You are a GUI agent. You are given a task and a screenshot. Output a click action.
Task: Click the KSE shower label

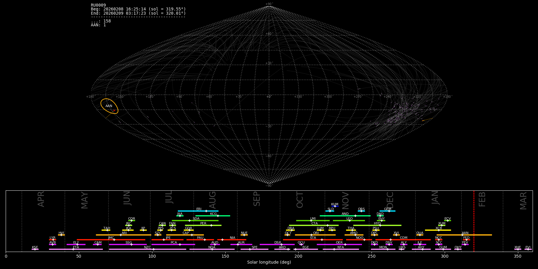[x=35, y=247]
